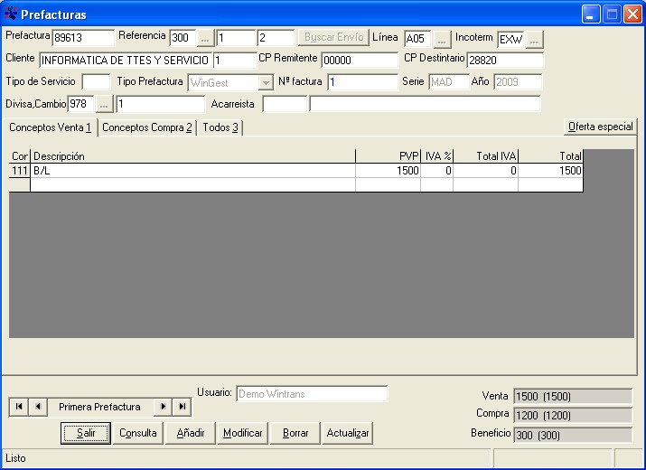Open the Oferta especial button
646x470 pixels.
(600, 127)
